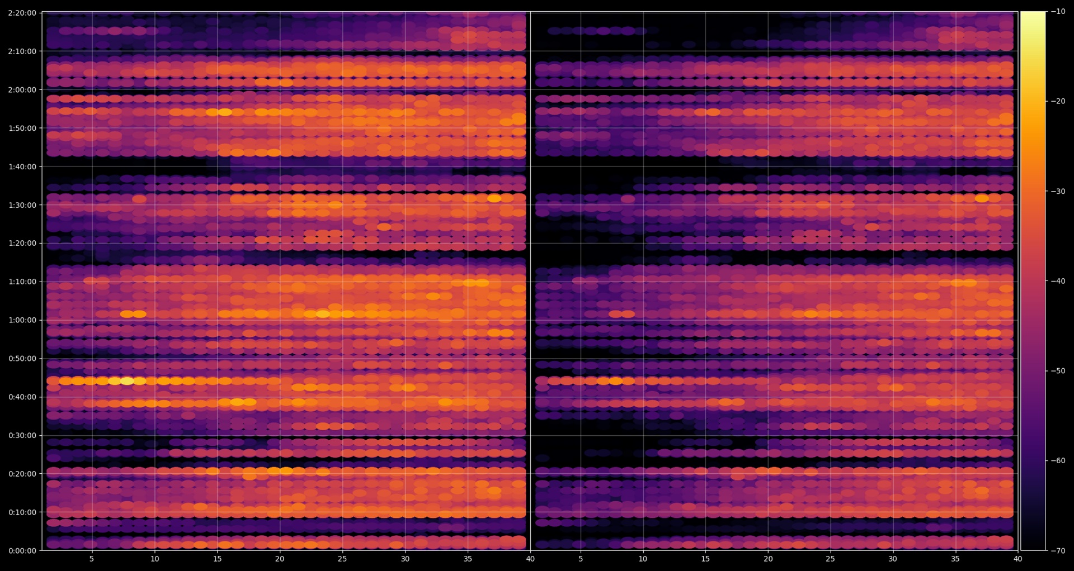Viewport: 1074px width, 571px height.
Task: Click x-axis tick 10 of the left heatmap
Action: pos(154,559)
